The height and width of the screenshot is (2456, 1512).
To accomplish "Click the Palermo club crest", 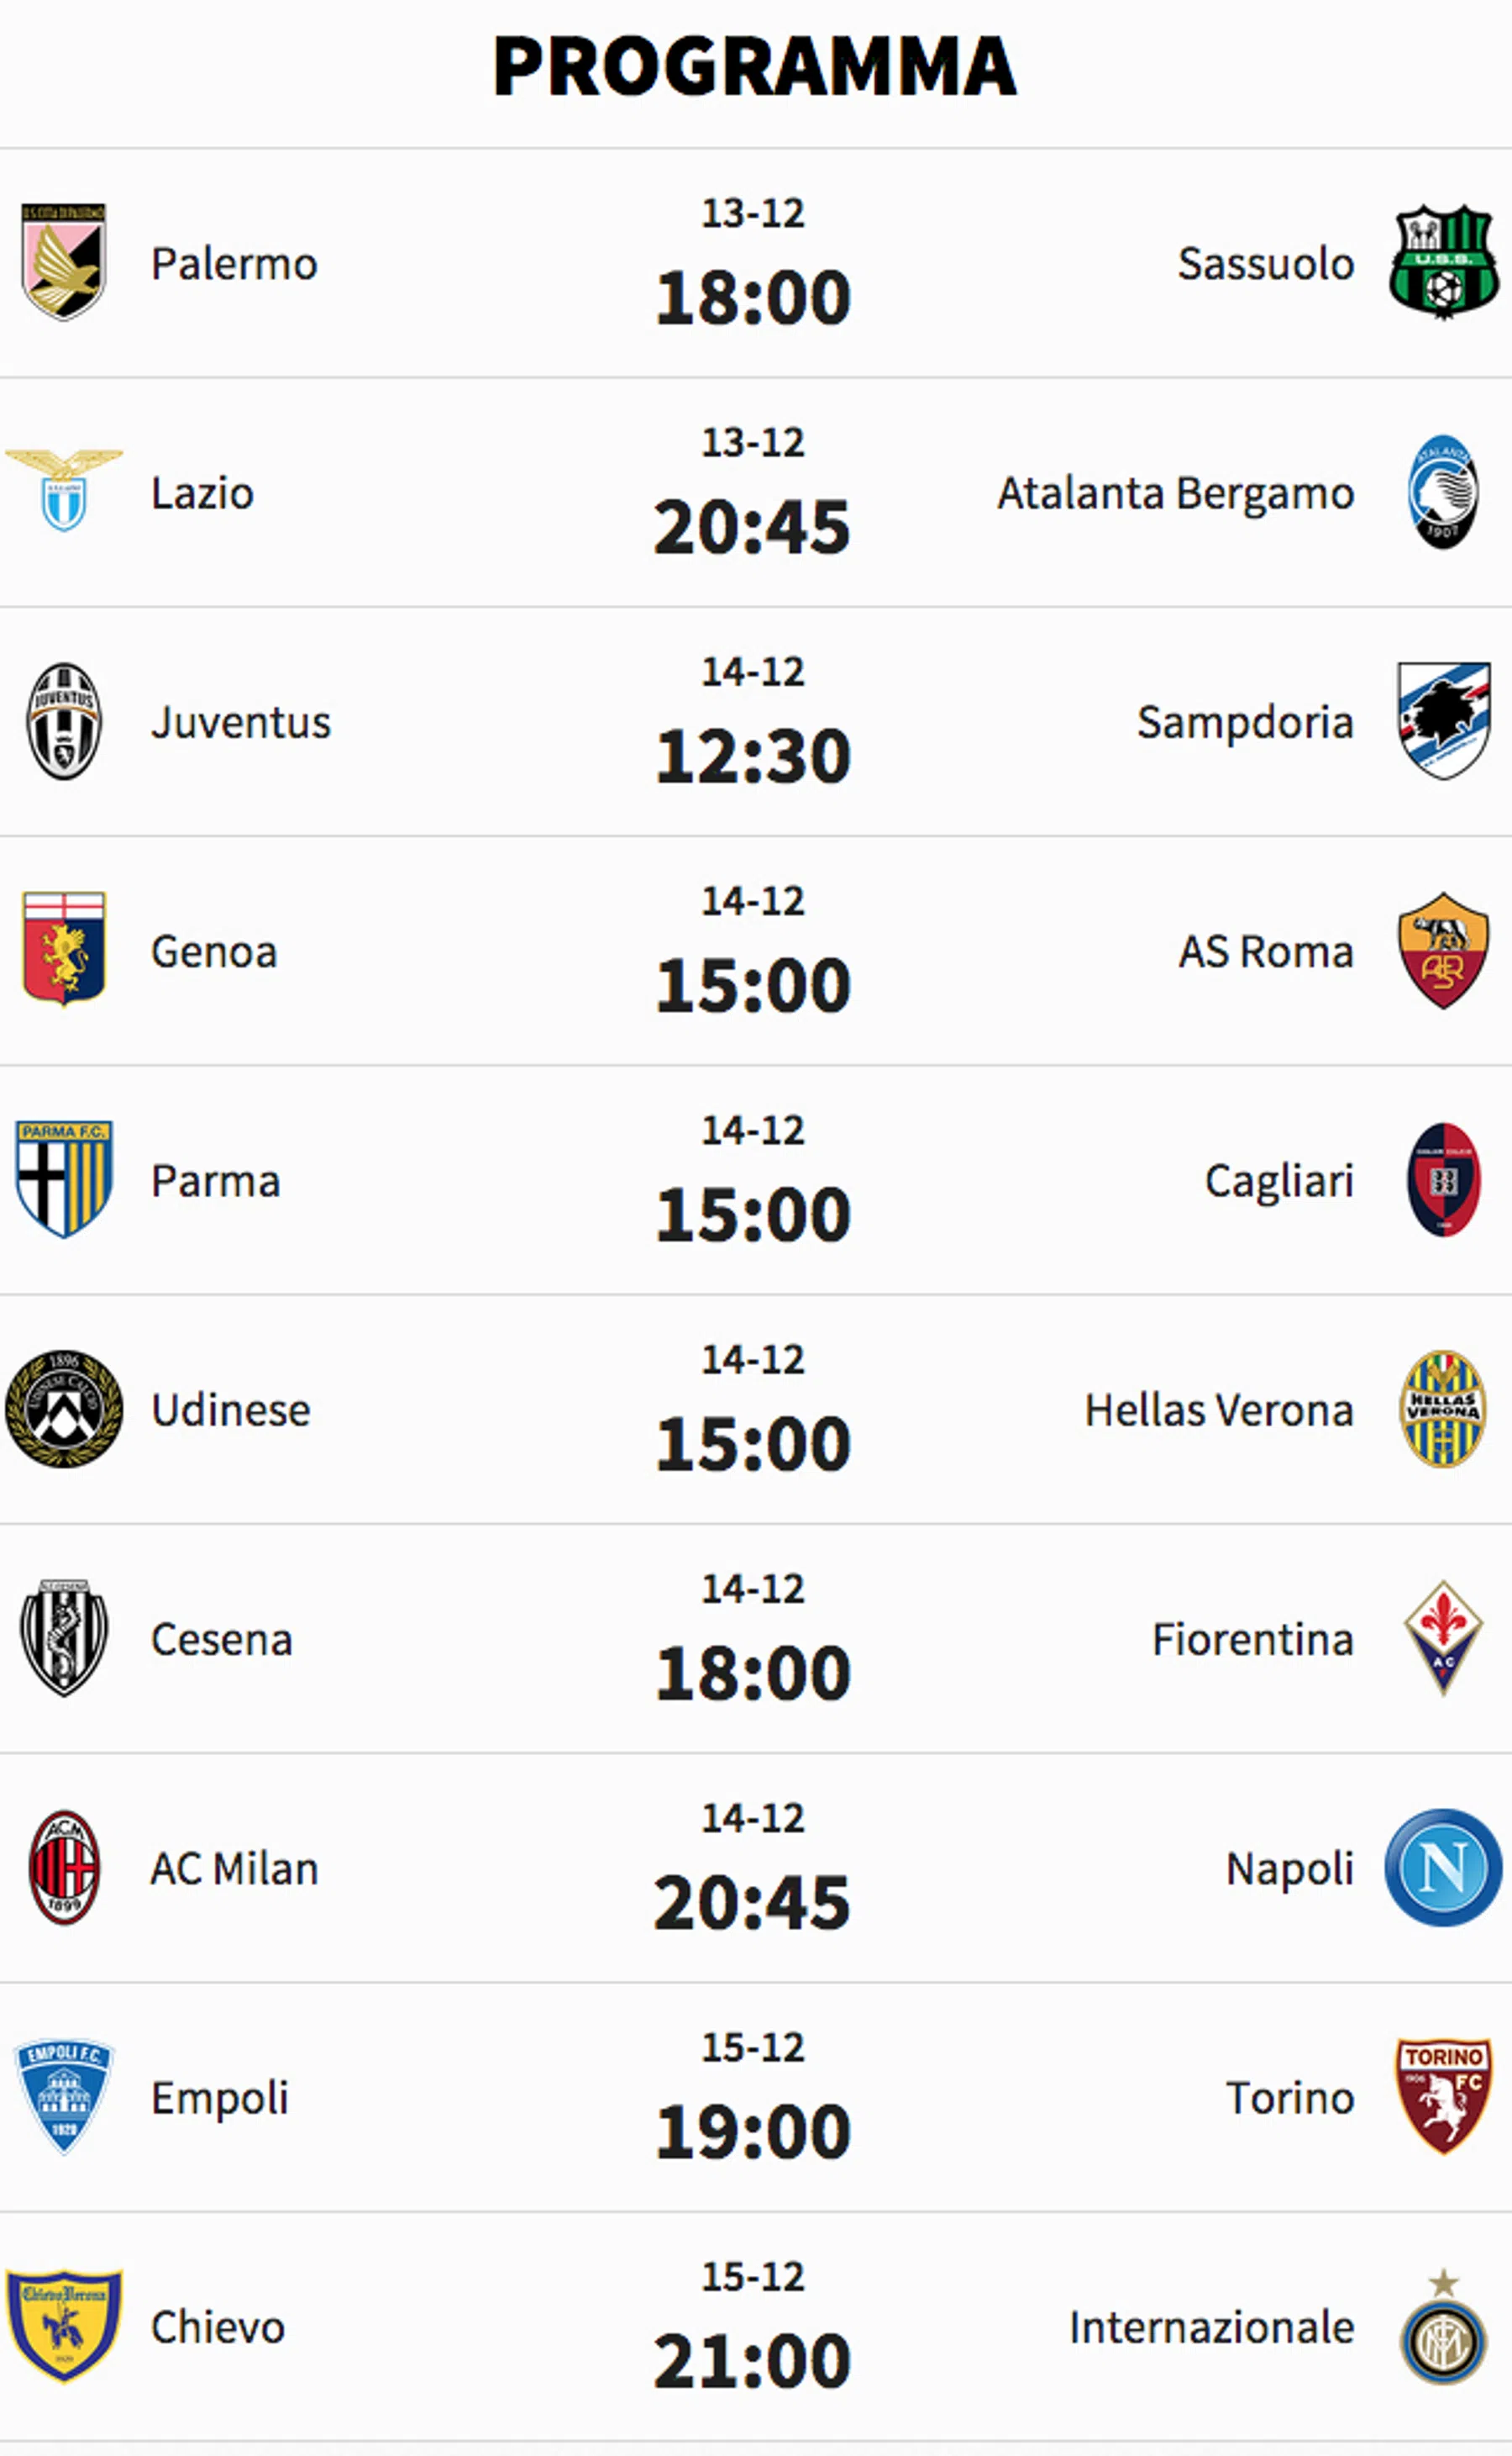I will click(64, 262).
